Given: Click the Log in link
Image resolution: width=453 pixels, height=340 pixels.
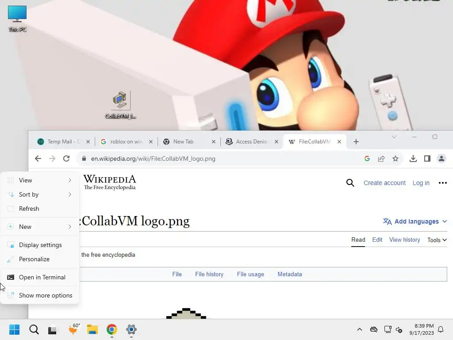Looking at the screenshot, I should [421, 183].
